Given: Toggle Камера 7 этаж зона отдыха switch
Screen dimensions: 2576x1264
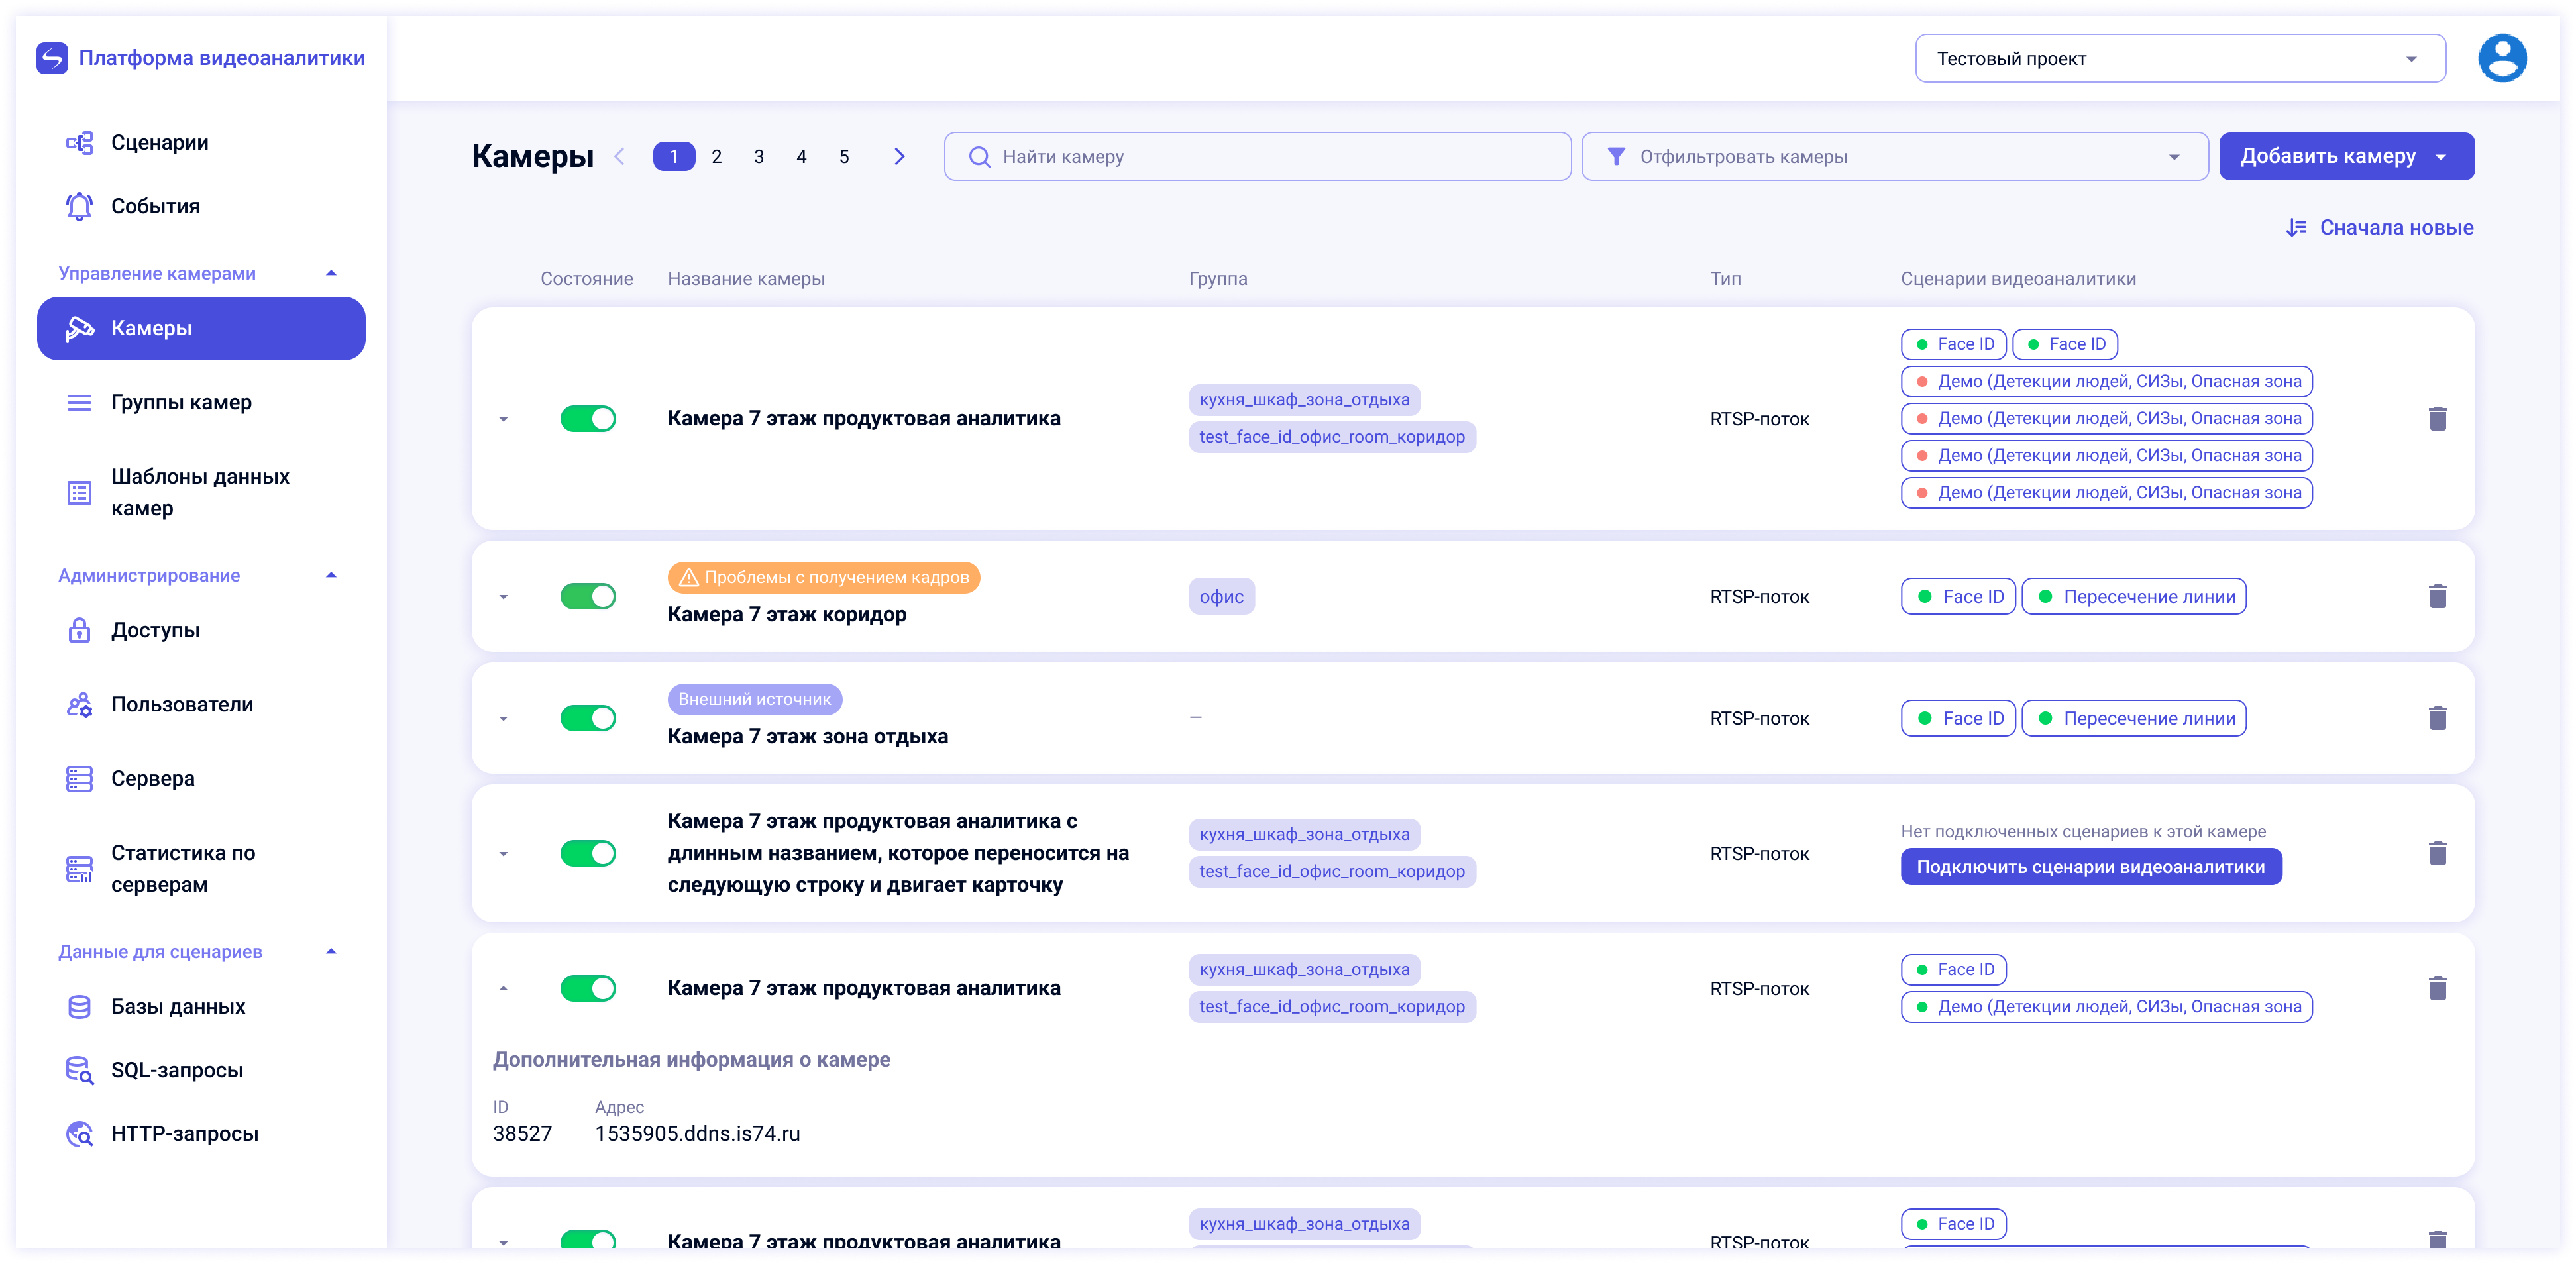Looking at the screenshot, I should tap(588, 718).
